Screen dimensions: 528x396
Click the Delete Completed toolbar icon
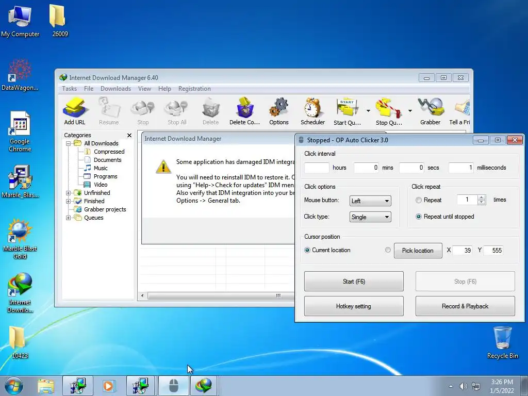[245, 111]
